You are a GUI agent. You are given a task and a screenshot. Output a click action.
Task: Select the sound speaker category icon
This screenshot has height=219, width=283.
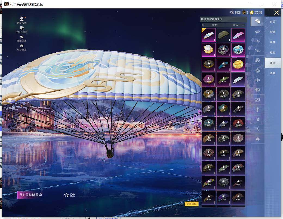click(x=257, y=80)
